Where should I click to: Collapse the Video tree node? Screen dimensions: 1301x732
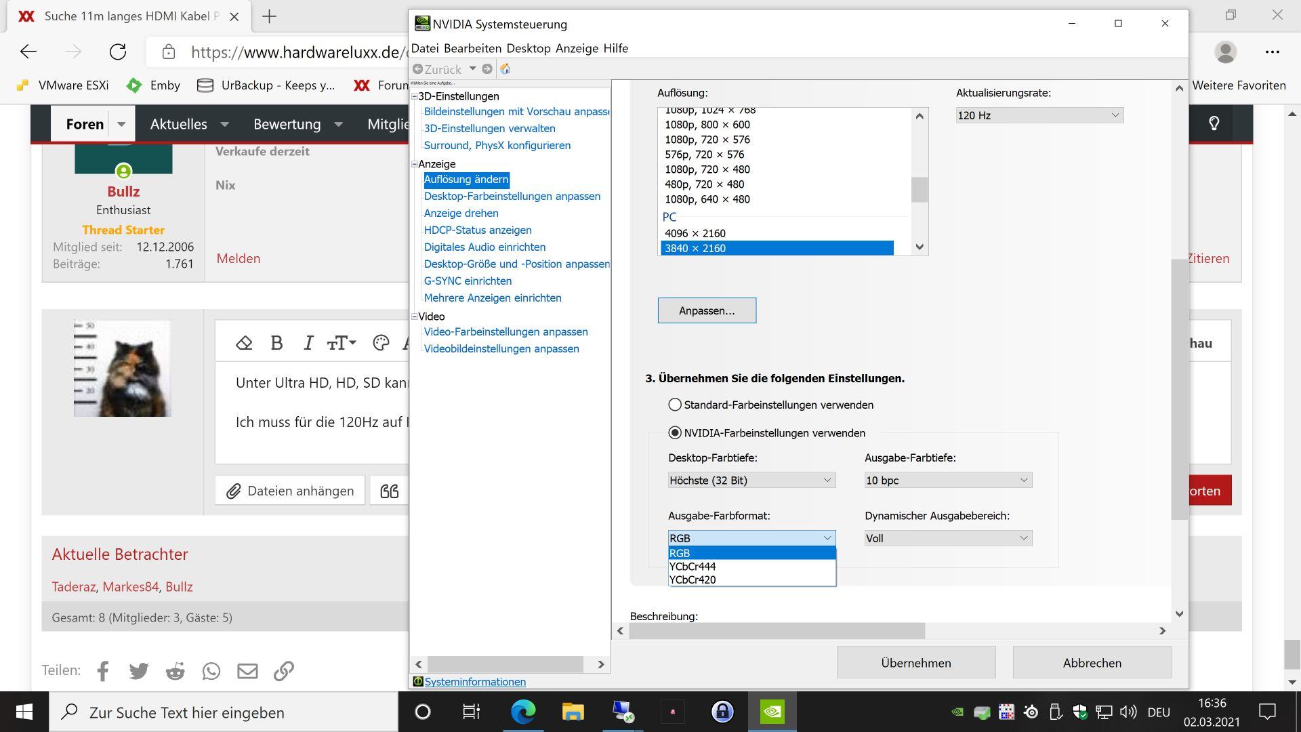click(x=415, y=317)
